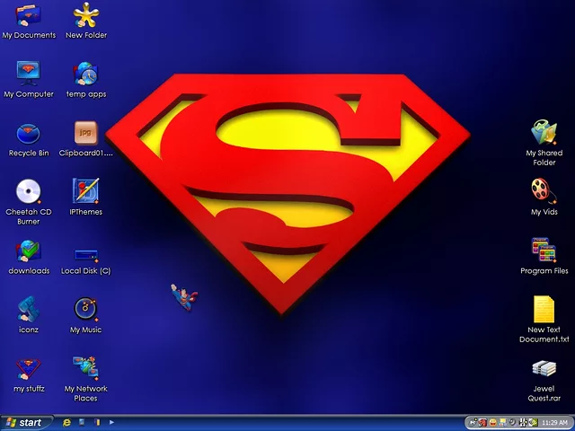Click the speaker volume tray icon
Viewport: 575px width, 431px height.
click(513, 423)
